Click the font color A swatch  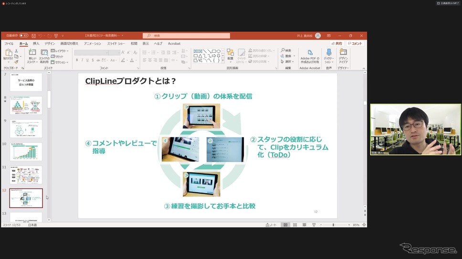tap(132, 60)
